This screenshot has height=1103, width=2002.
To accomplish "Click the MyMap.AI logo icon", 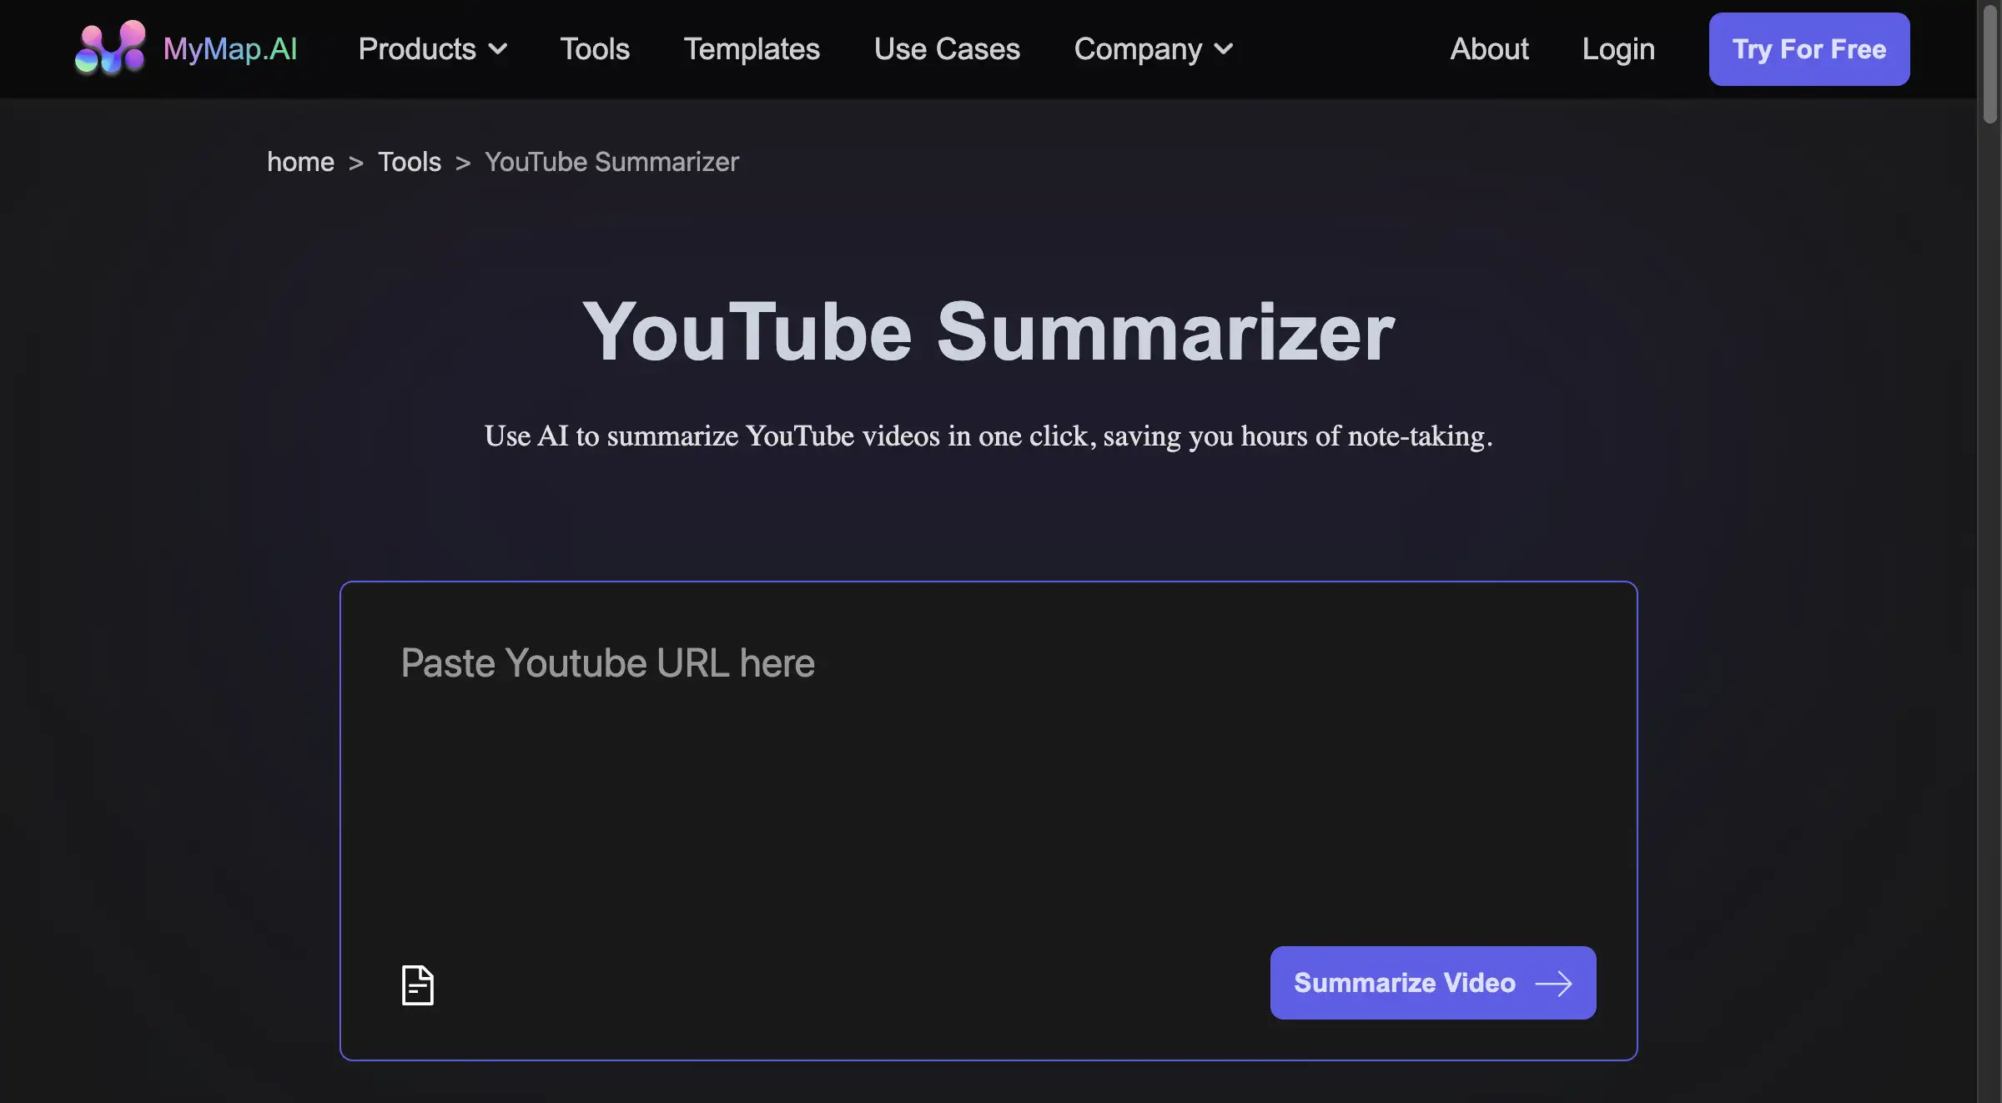I will [x=109, y=48].
